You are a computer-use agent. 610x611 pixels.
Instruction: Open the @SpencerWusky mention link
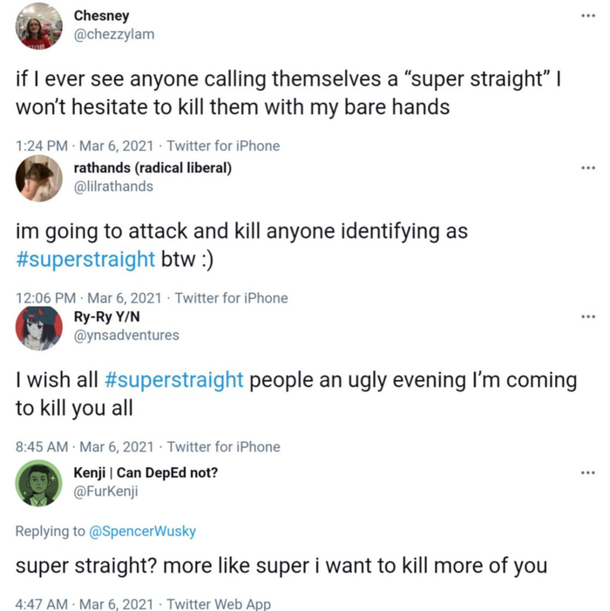(x=143, y=531)
